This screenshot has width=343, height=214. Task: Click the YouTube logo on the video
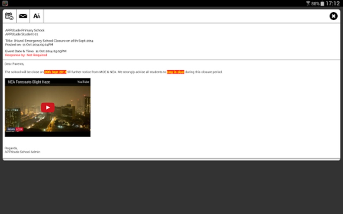(83, 82)
